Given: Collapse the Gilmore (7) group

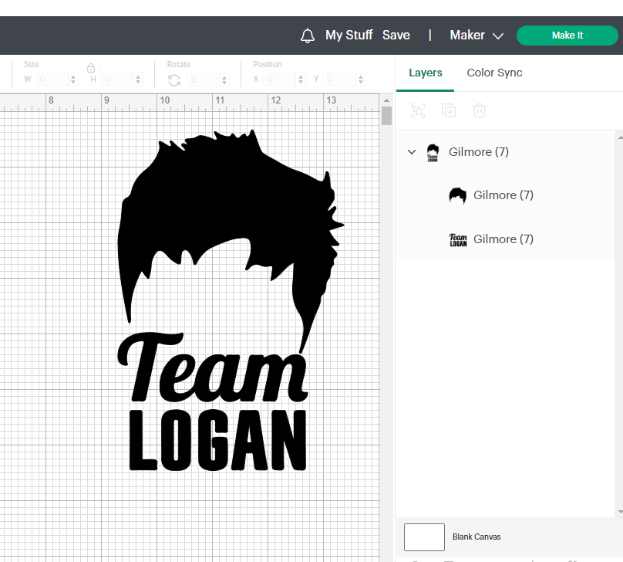Looking at the screenshot, I should point(412,152).
